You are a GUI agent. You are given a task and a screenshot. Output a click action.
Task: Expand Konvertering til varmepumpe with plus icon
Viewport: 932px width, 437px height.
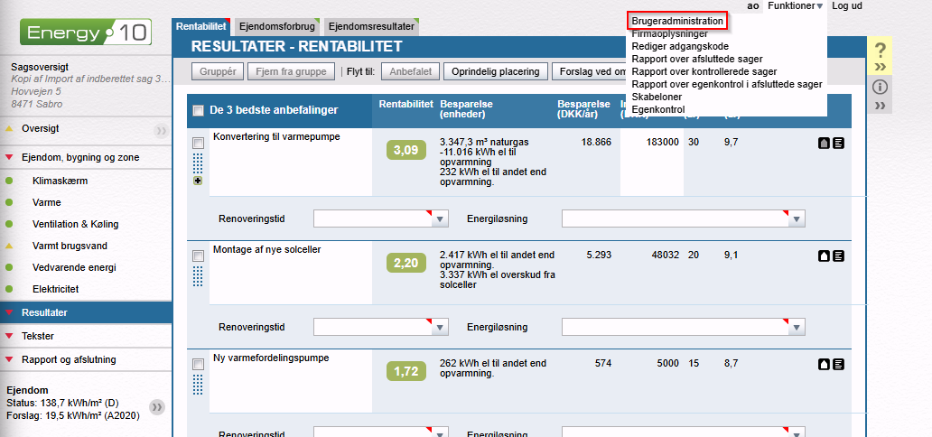point(198,181)
